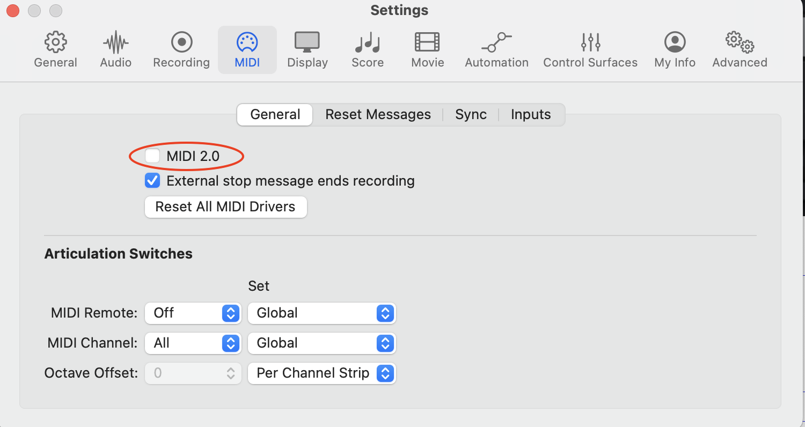Disable external stop message ends recording

[x=152, y=181]
